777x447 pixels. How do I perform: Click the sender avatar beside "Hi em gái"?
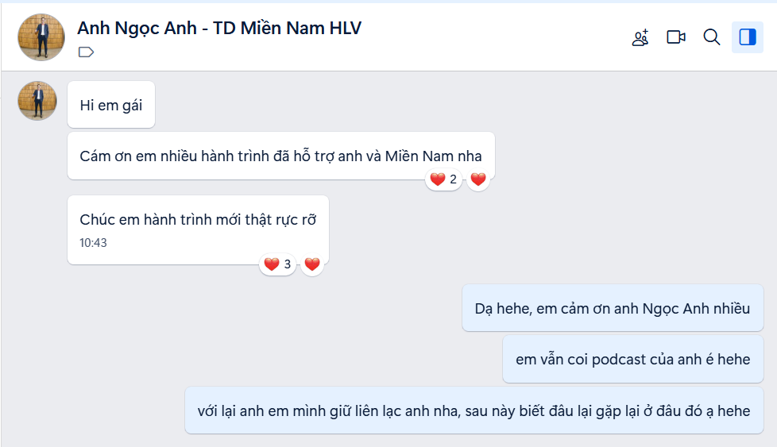(x=37, y=101)
